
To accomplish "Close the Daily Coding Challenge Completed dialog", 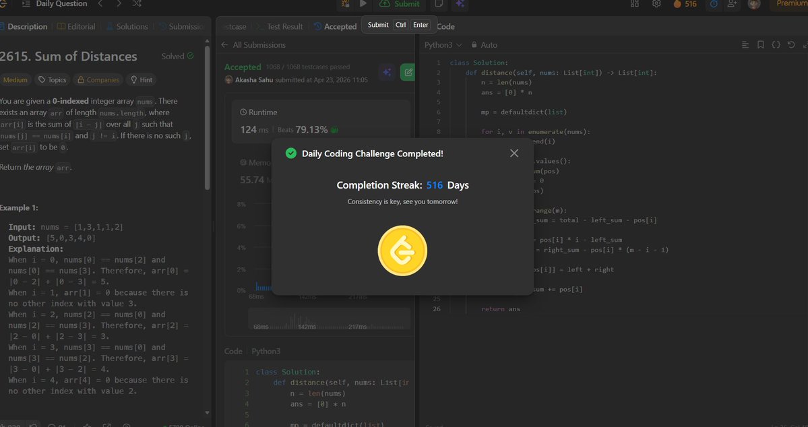I will coord(514,154).
